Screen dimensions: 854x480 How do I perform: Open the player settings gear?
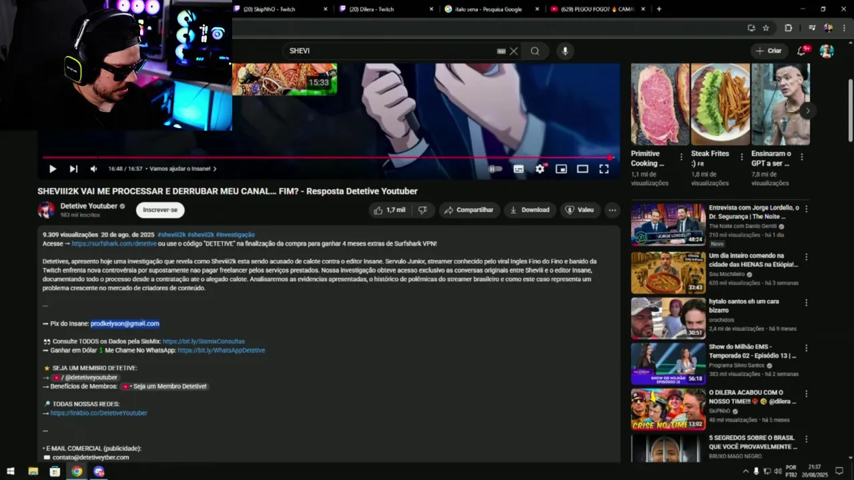pos(540,169)
